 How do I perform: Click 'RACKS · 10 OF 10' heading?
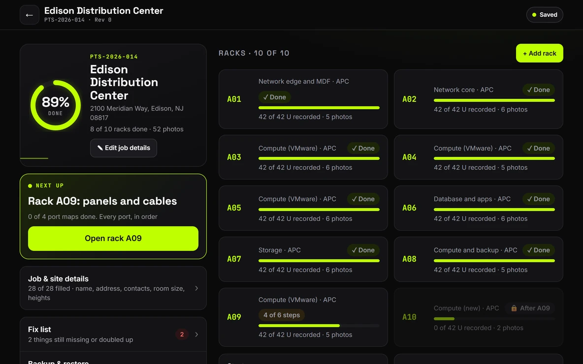pos(254,53)
